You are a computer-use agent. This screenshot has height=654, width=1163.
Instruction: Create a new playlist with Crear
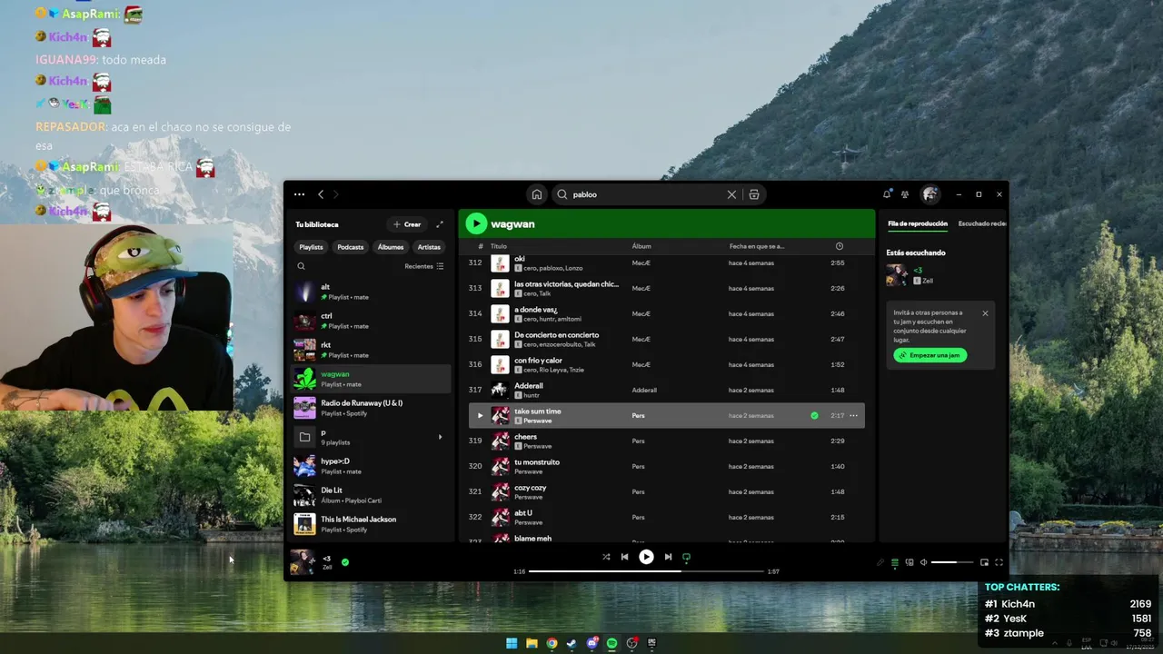[407, 224]
